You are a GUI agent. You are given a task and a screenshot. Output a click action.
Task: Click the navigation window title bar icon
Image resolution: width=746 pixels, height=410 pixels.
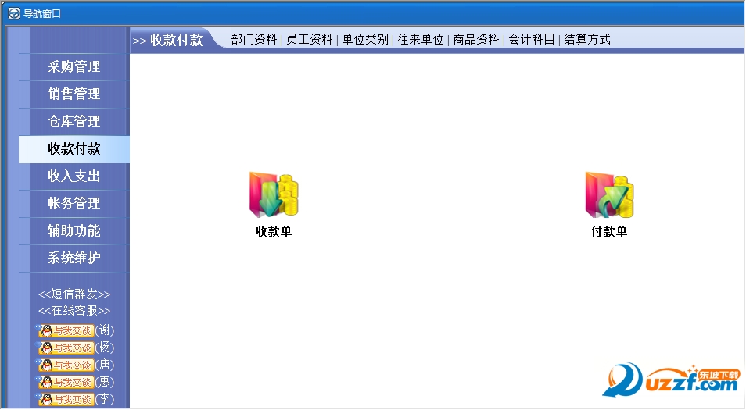(14, 13)
